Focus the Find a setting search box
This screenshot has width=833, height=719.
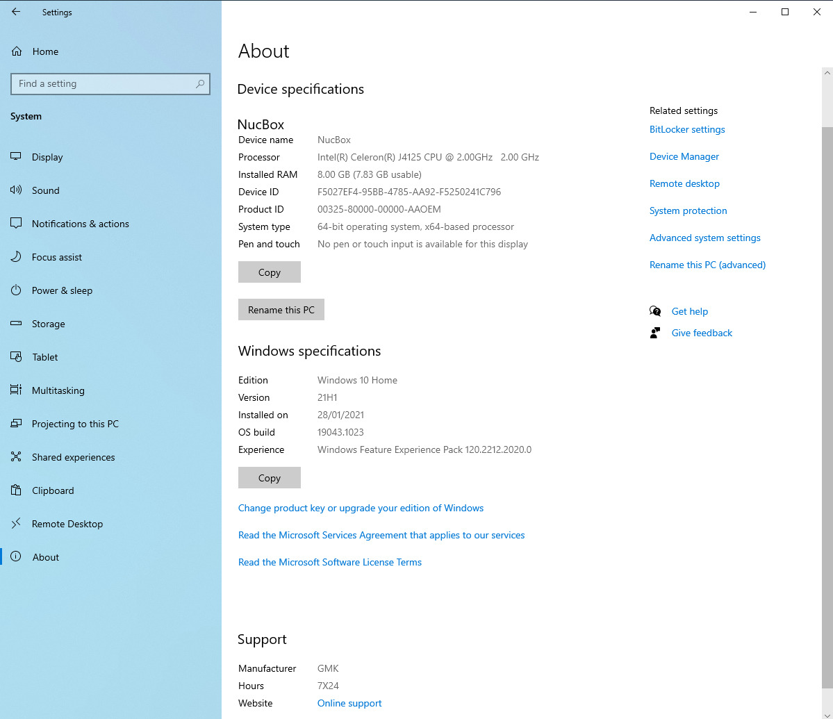[110, 84]
